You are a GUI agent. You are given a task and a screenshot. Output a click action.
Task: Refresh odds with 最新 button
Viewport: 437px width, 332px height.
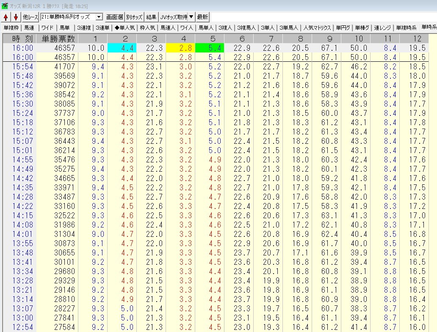coord(202,17)
